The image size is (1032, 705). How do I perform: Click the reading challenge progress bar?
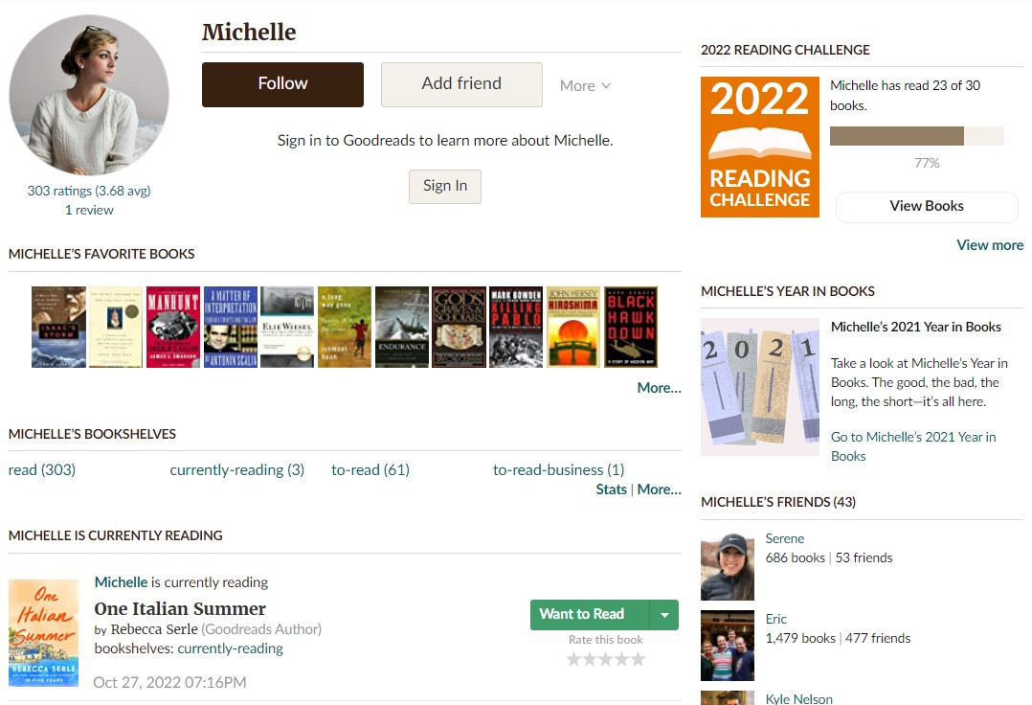[x=917, y=136]
